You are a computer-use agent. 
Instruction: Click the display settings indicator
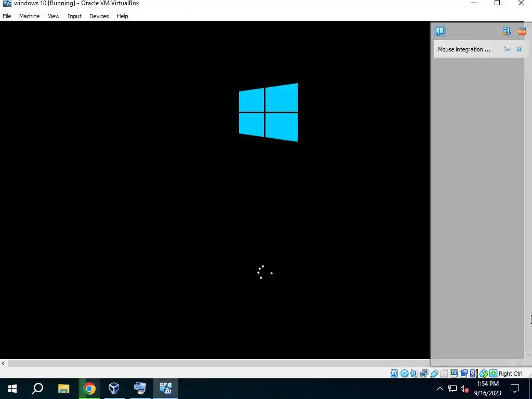point(454,373)
